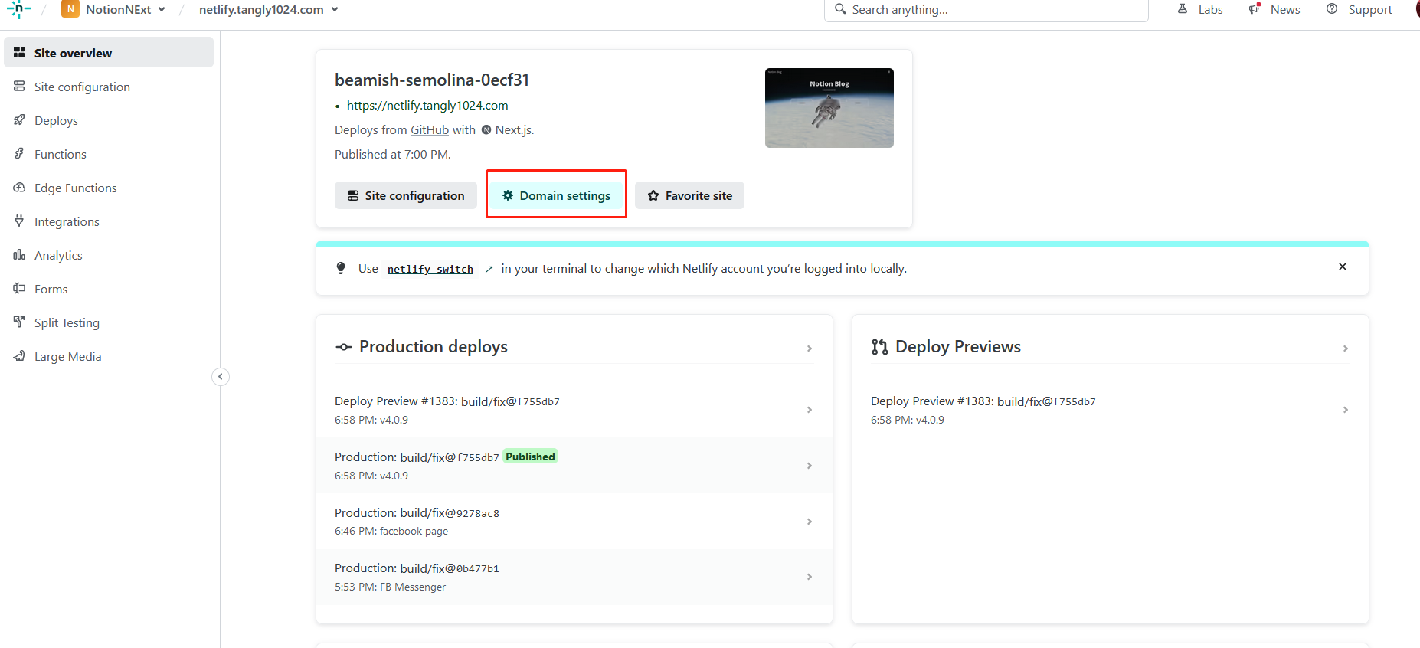Click the Domain settings button
Viewport: 1420px width, 648px height.
(556, 195)
